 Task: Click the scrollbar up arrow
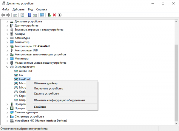tap(176, 22)
